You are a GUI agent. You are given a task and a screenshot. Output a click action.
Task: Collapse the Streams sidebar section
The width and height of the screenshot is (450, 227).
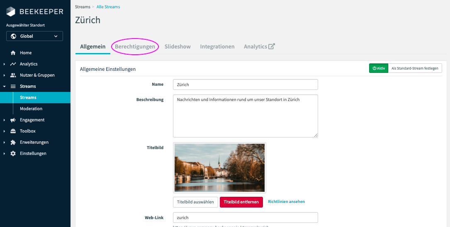(4, 87)
